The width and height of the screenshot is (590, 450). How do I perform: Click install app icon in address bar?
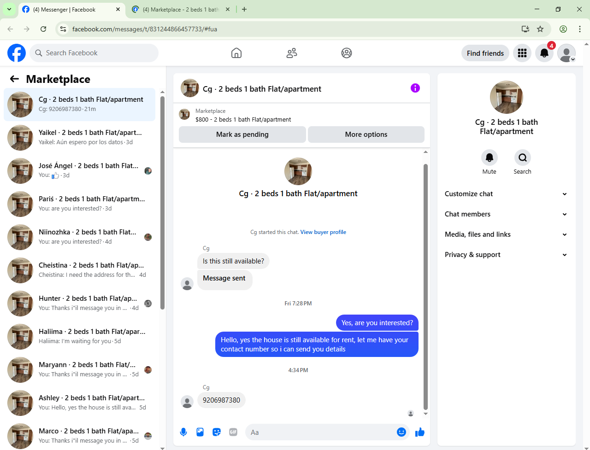pyautogui.click(x=525, y=29)
